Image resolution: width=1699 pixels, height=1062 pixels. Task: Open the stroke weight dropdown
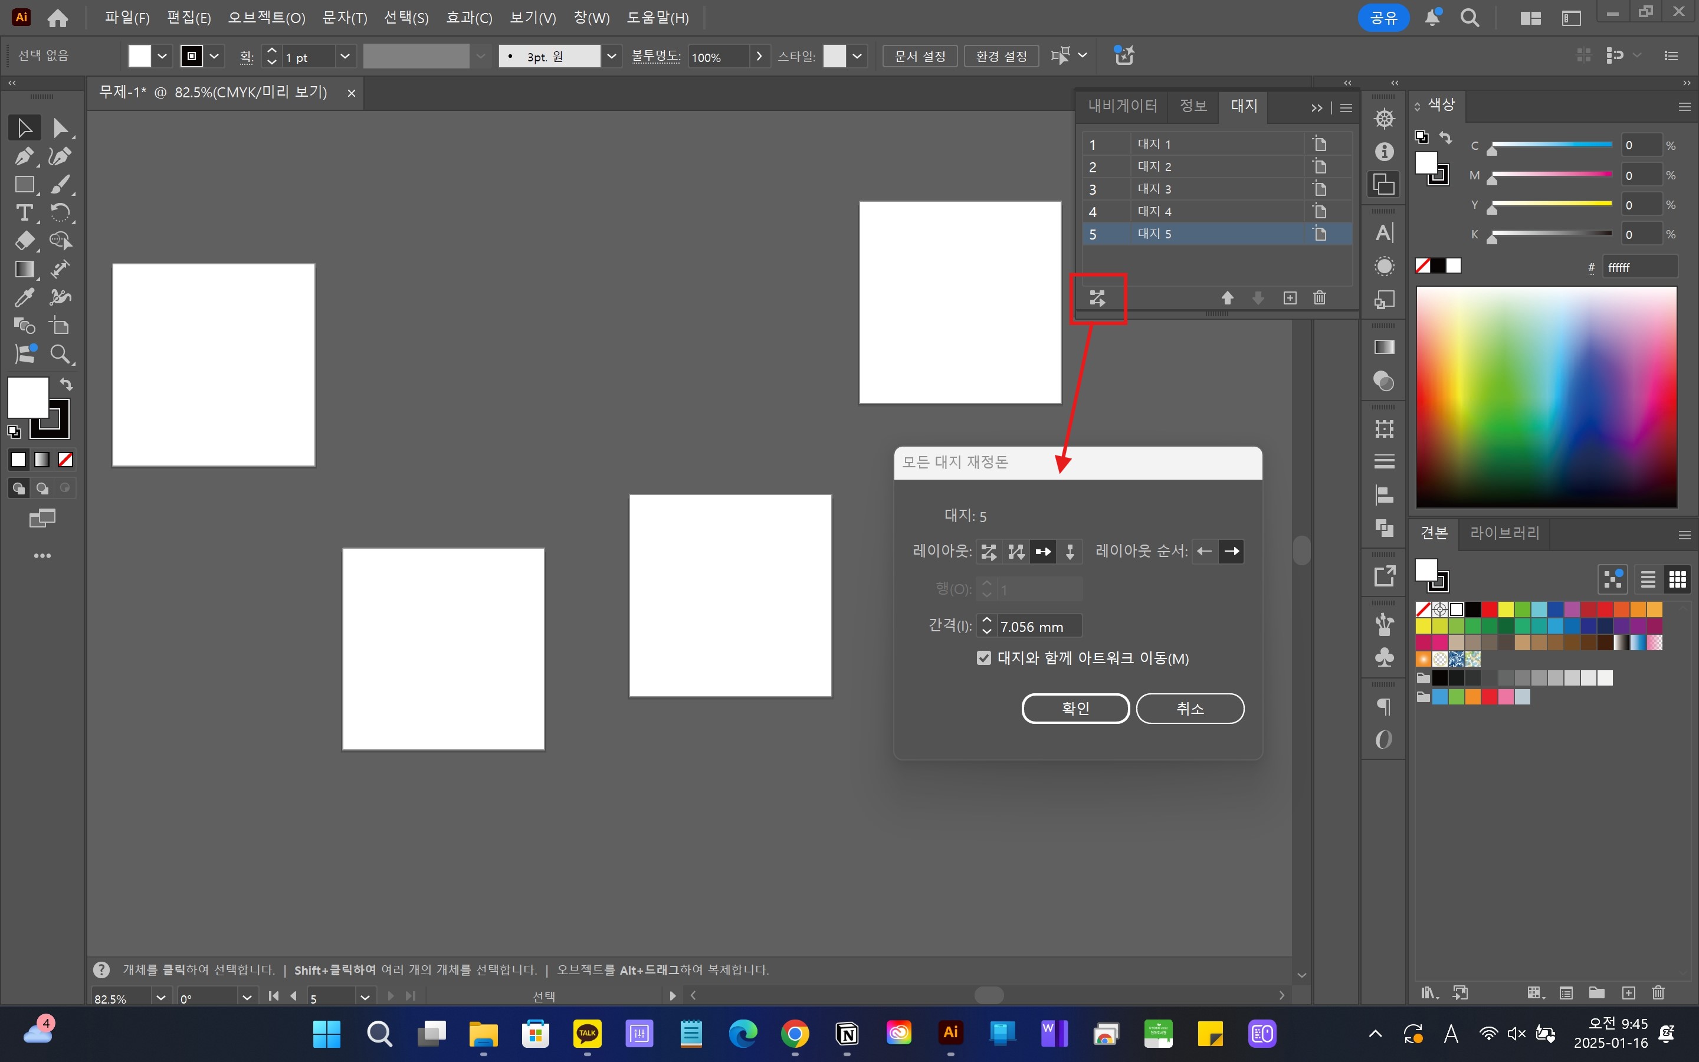click(345, 56)
